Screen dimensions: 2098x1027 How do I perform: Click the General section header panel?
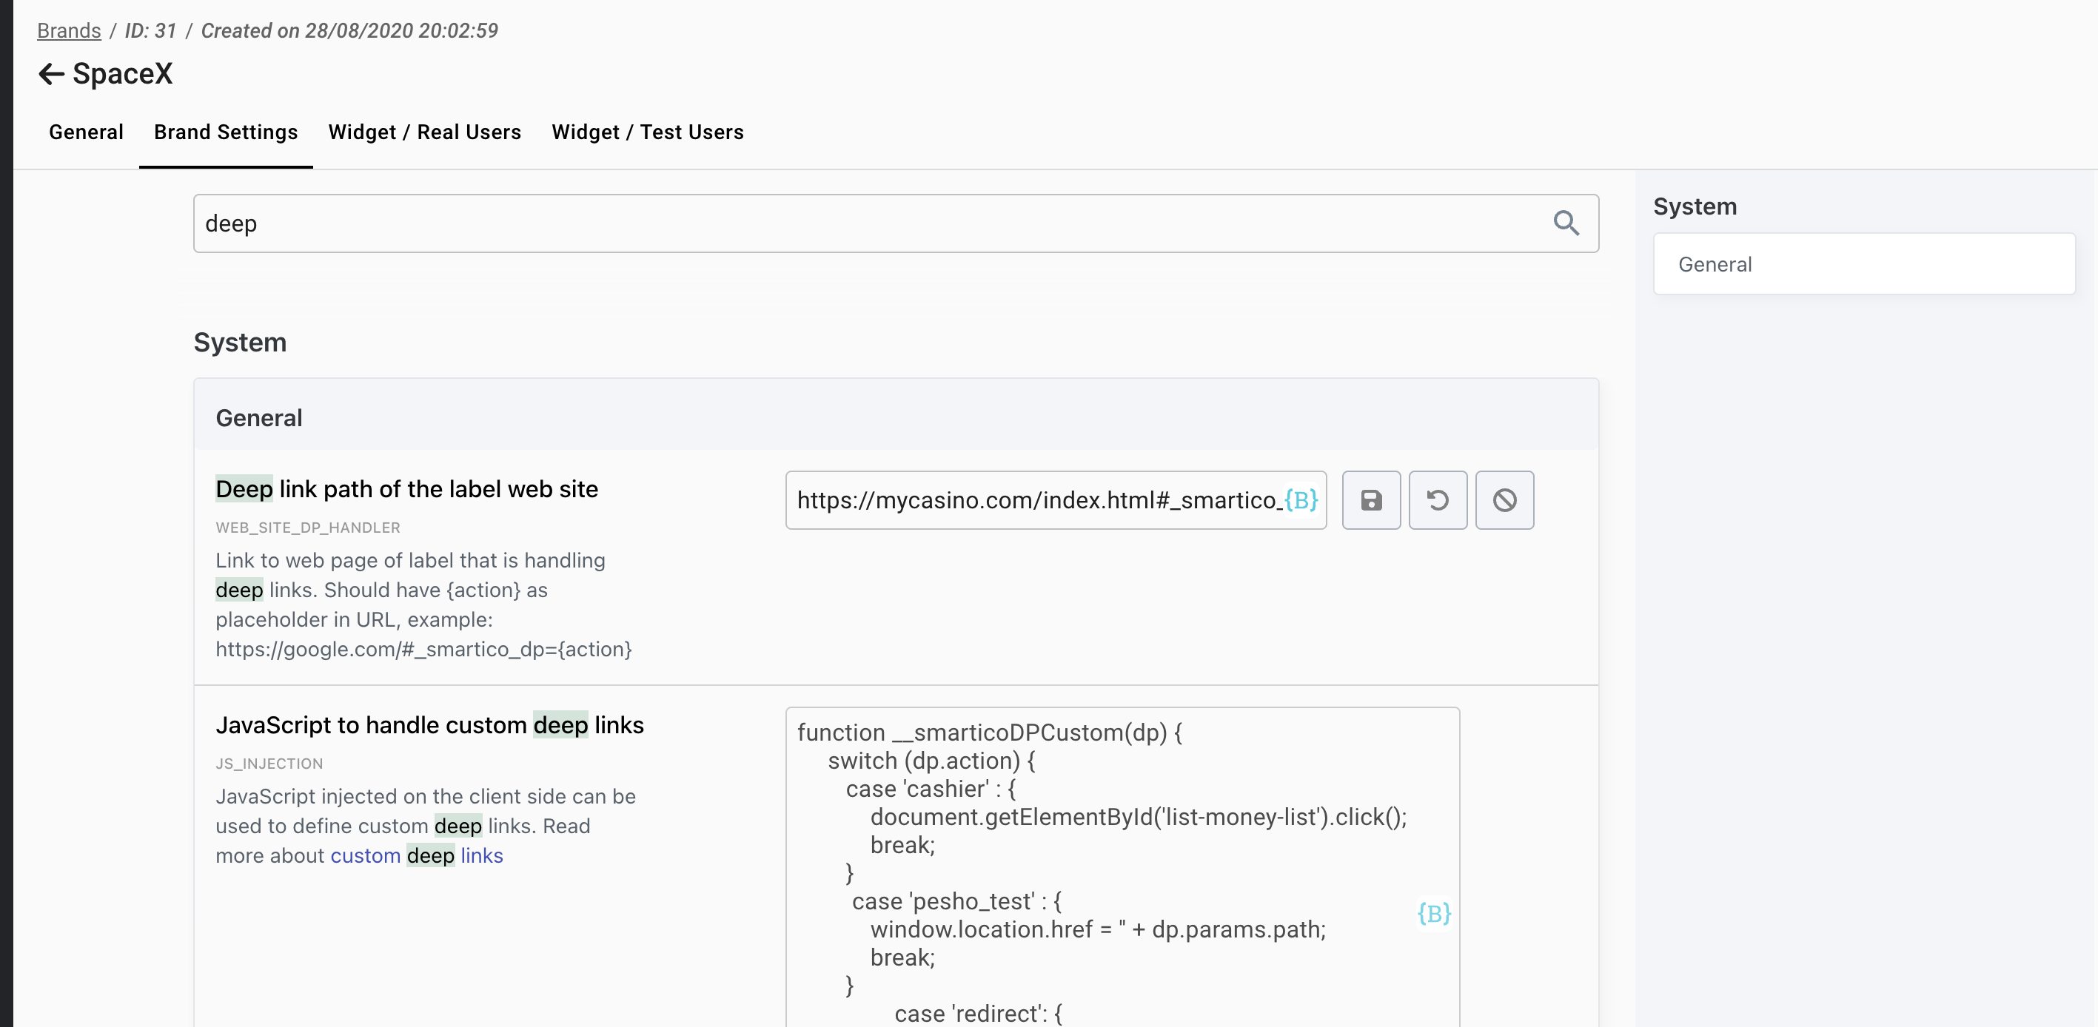click(x=896, y=417)
